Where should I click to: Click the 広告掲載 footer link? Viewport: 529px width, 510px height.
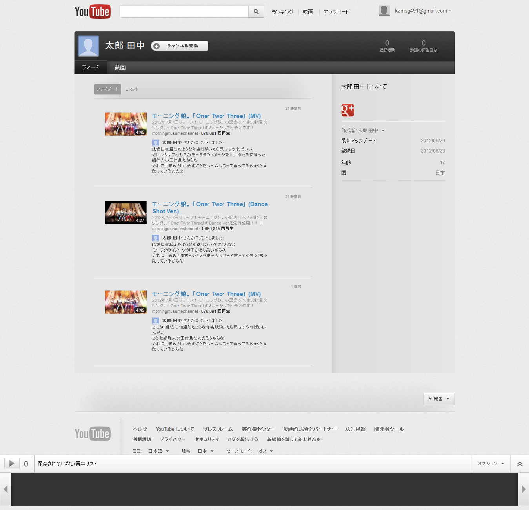355,429
